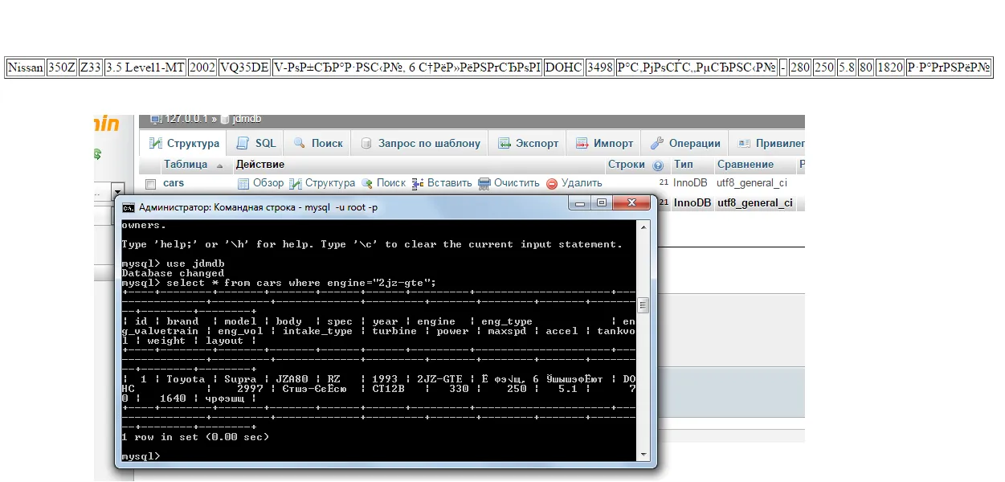
Task: Click the 1820 cell in the top table
Action: pos(890,67)
